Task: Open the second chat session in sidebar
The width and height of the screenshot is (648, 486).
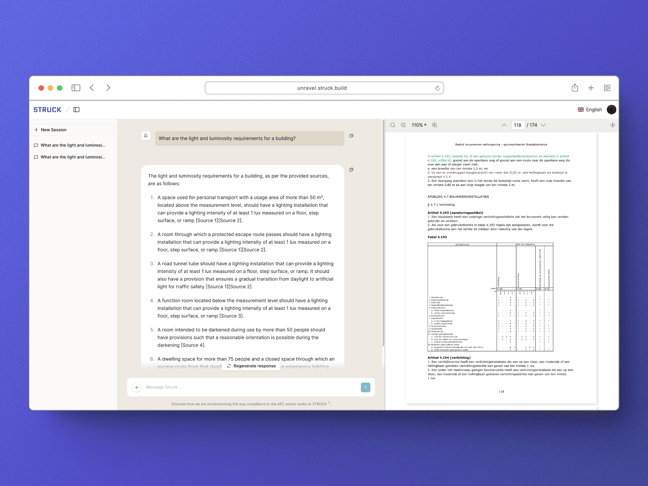Action: click(73, 157)
